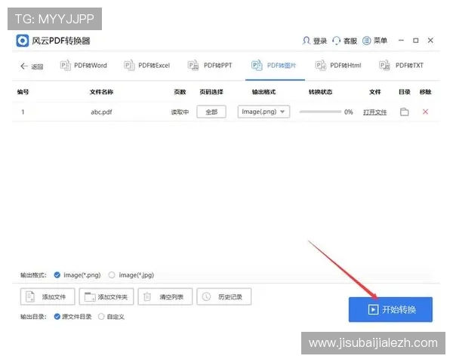The width and height of the screenshot is (453, 362).
Task: Maximize the converter window
Action: tap(416, 41)
